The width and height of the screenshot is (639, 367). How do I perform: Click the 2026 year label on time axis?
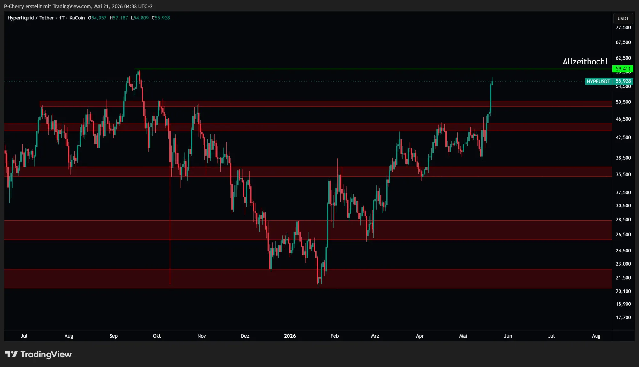tap(290, 336)
